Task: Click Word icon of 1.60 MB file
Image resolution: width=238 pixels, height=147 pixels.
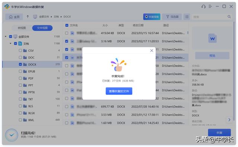Action: click(73, 123)
